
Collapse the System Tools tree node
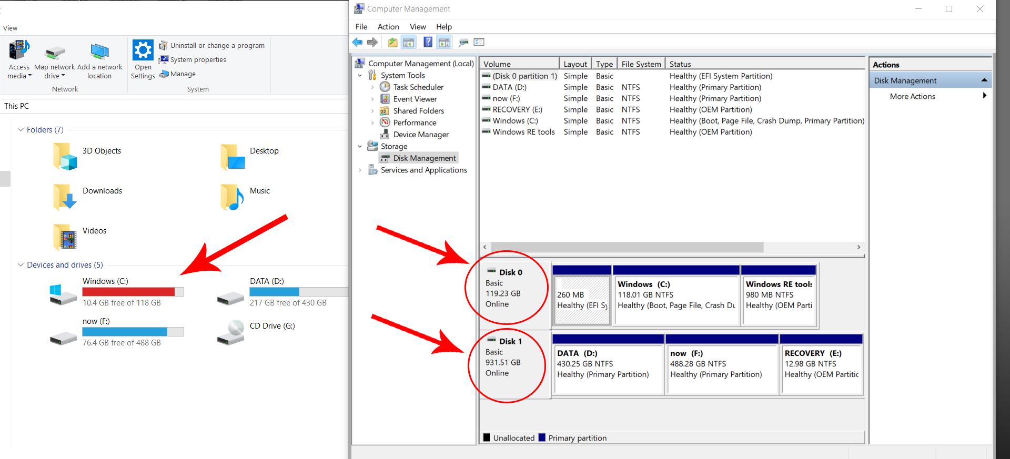[360, 76]
